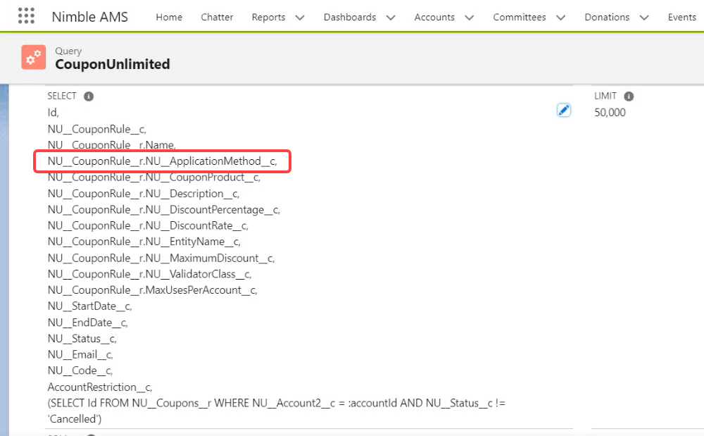Open the Accounts dropdown chevron
Viewport: 704px width, 436px height.
click(x=470, y=18)
